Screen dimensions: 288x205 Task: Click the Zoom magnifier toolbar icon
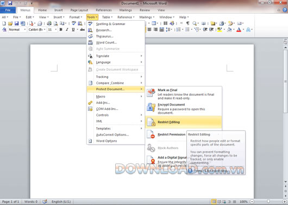pyautogui.click(x=195, y=23)
